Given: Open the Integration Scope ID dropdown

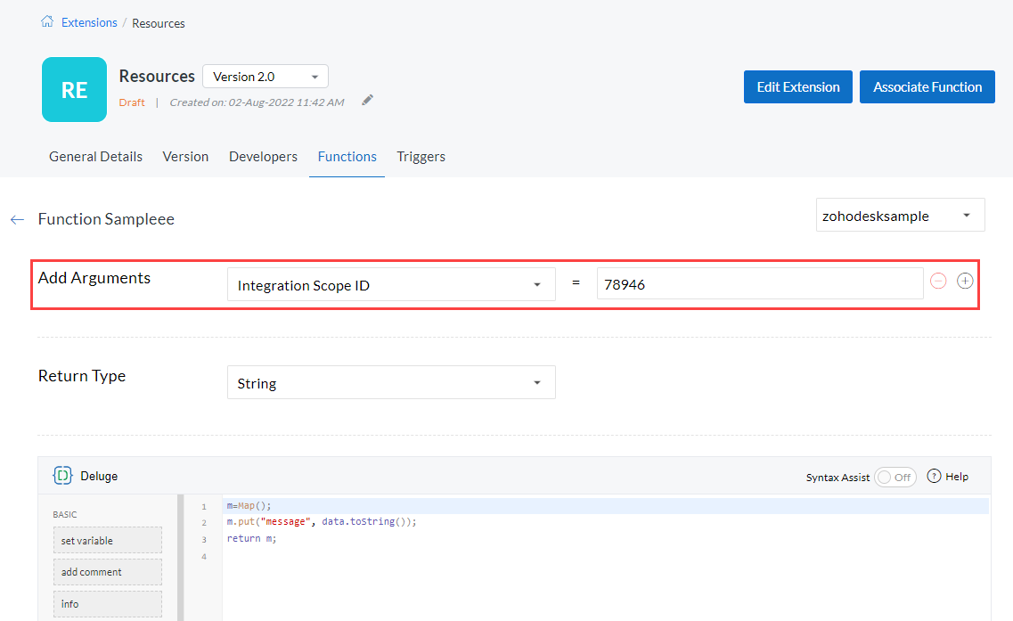Looking at the screenshot, I should click(x=391, y=285).
